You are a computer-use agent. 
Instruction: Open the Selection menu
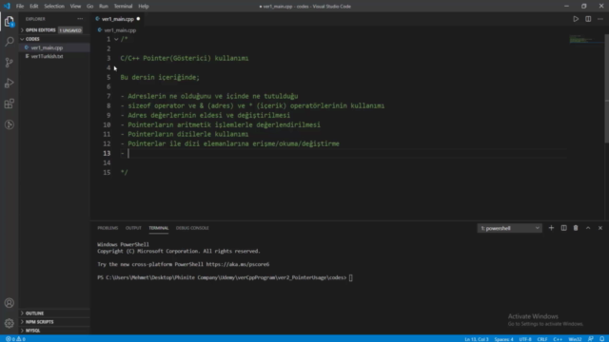pos(54,7)
